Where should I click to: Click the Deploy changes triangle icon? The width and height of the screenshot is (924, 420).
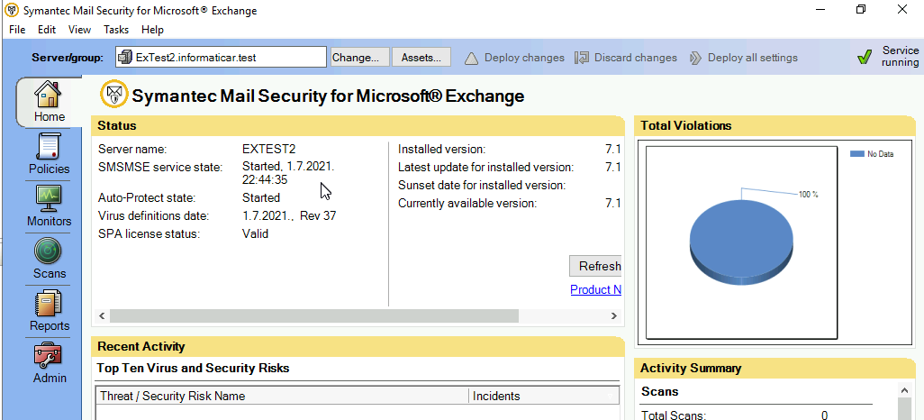[471, 58]
